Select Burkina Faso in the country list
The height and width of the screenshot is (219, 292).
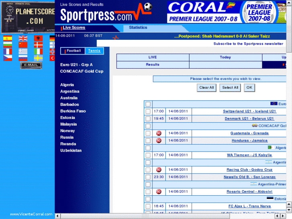73,111
